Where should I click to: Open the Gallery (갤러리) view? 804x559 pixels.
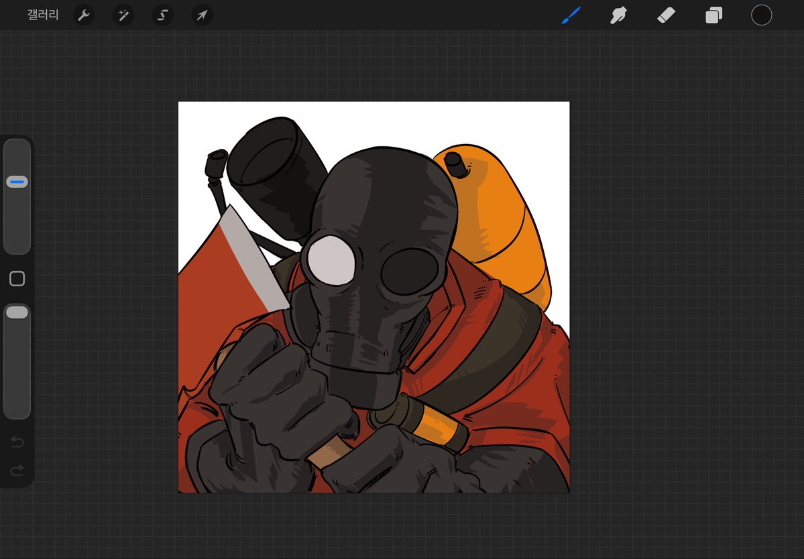(x=43, y=15)
